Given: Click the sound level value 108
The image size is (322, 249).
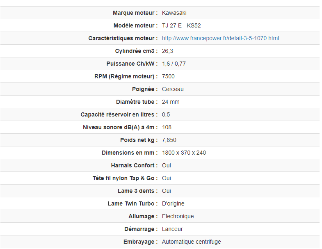Looking at the screenshot, I should 167,127.
